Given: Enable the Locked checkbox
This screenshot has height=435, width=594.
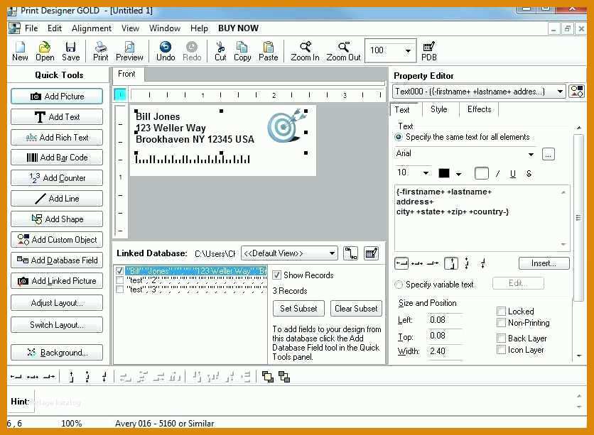Looking at the screenshot, I should 501,312.
